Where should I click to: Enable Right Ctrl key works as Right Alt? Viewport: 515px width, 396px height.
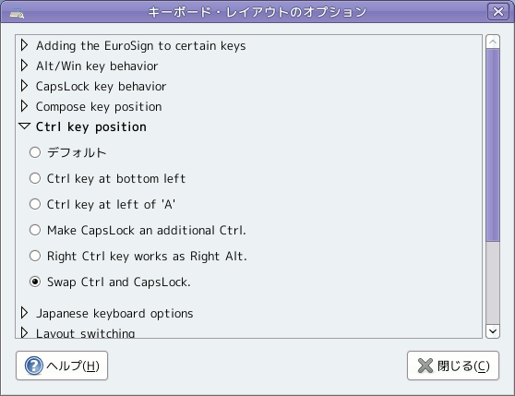pos(35,256)
